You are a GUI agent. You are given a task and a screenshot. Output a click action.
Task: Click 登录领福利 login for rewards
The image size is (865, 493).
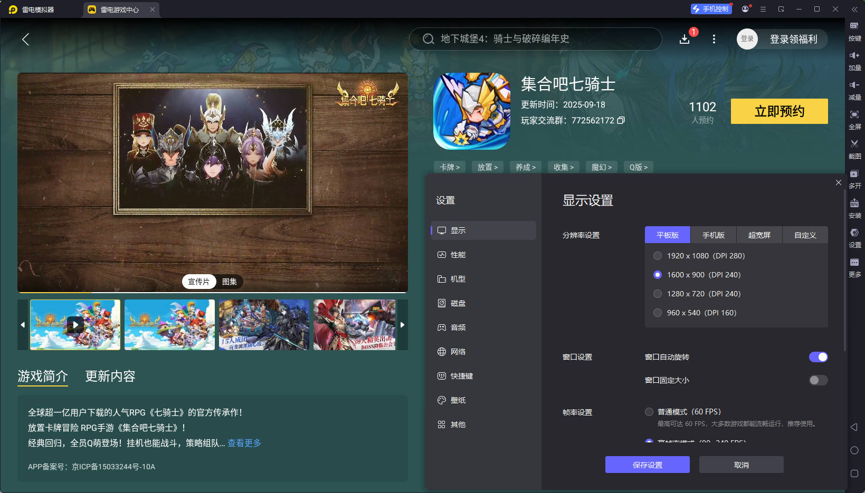click(793, 39)
